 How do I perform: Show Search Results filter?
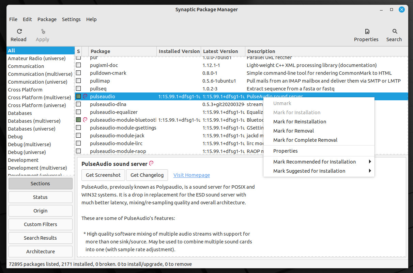(40, 238)
